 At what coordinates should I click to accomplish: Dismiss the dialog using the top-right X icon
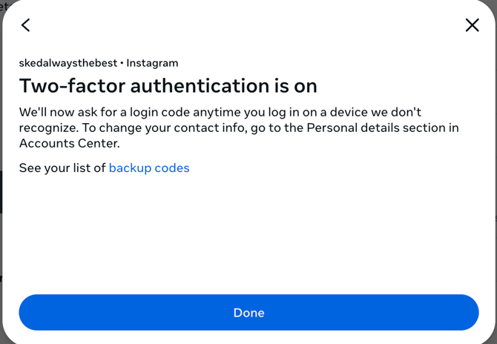(x=472, y=25)
